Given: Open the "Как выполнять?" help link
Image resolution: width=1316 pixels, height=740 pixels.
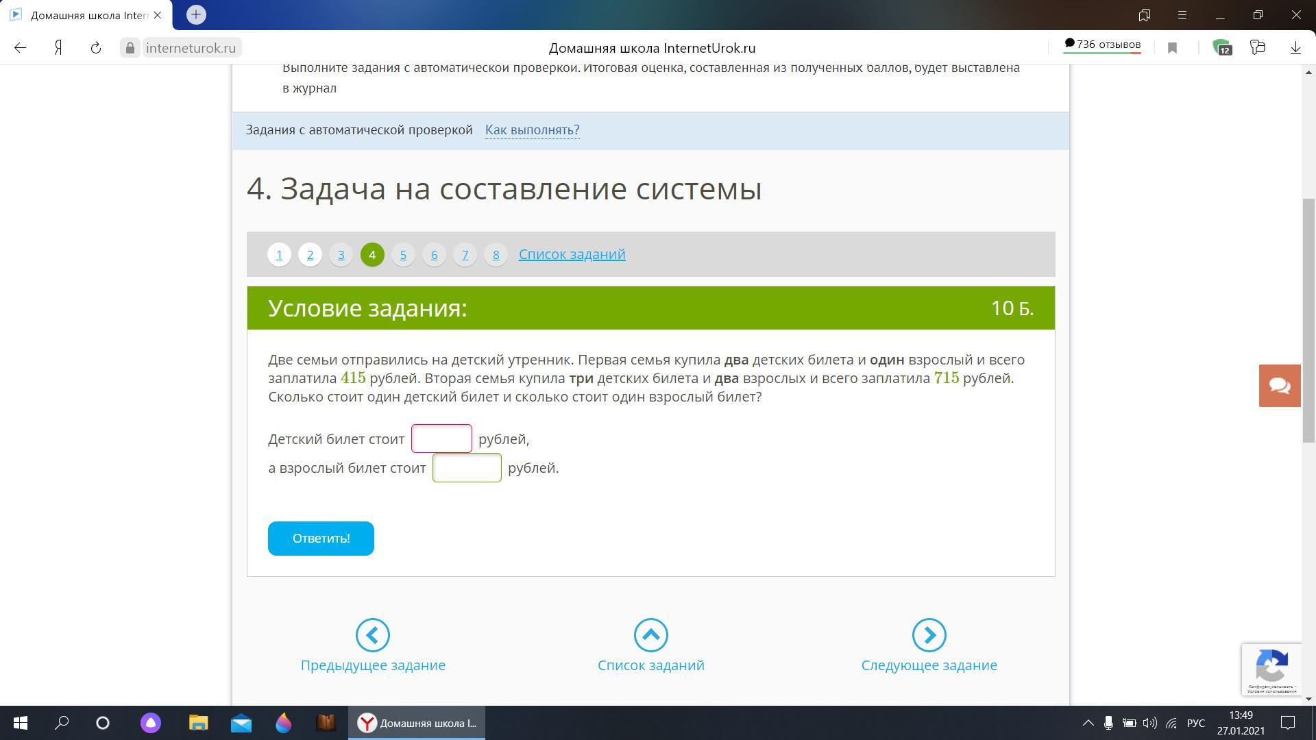Looking at the screenshot, I should coord(532,130).
